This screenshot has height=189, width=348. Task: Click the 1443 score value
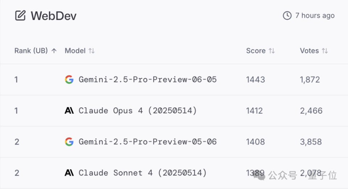tap(256, 79)
